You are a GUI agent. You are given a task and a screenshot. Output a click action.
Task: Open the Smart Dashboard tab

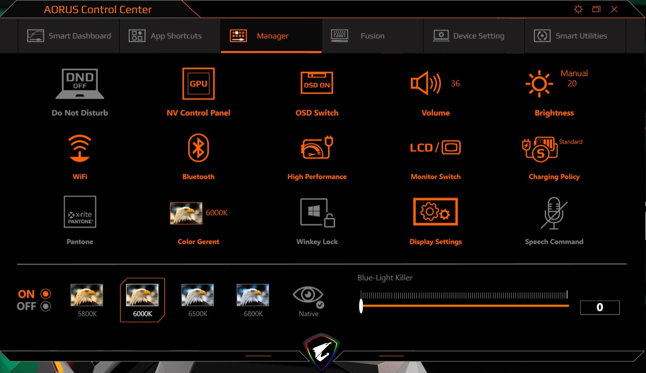[69, 36]
